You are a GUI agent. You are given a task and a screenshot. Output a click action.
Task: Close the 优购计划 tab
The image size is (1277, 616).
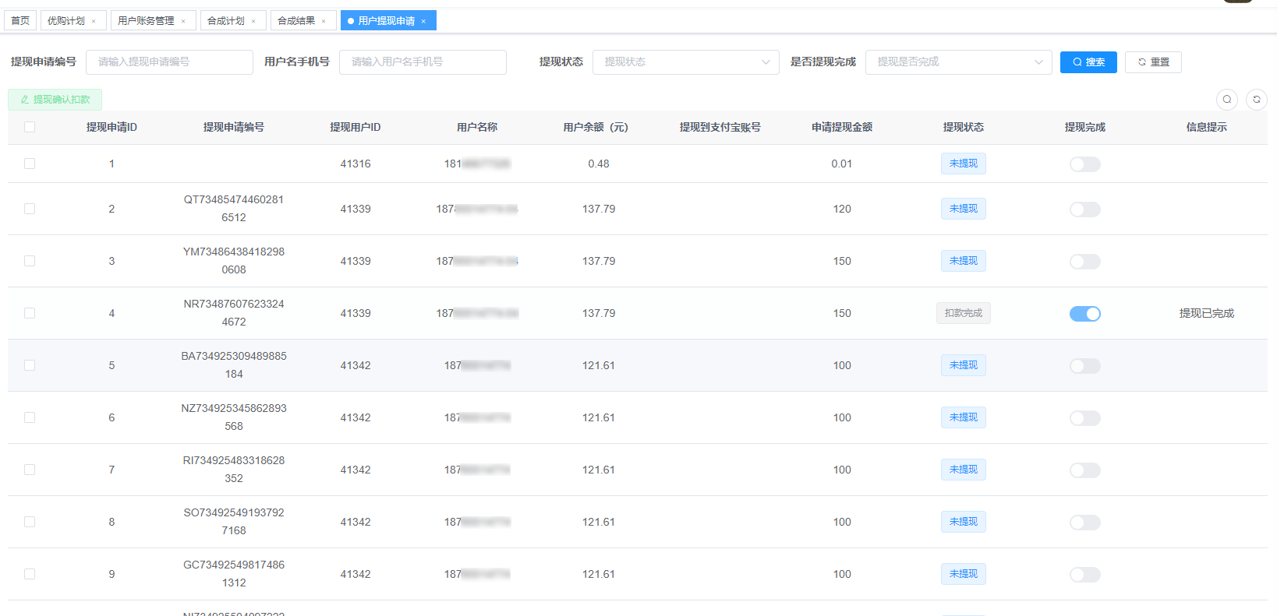(94, 22)
